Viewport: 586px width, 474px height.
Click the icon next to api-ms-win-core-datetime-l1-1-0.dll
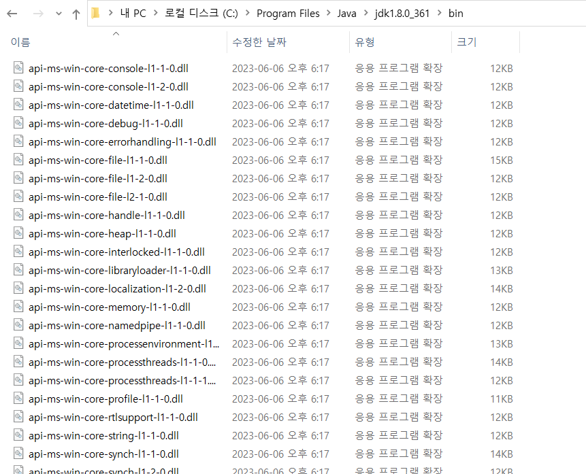coord(18,105)
